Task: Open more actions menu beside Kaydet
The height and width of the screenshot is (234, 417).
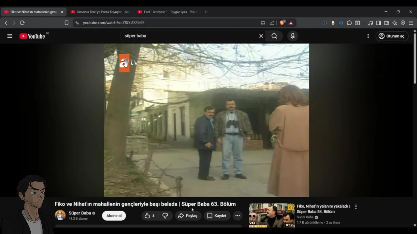Action: pyautogui.click(x=237, y=215)
